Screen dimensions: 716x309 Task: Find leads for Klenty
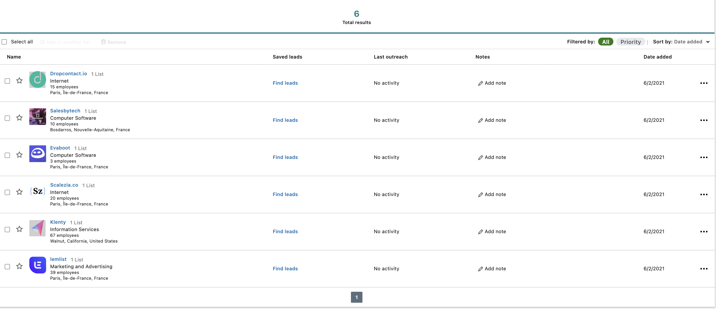tap(285, 232)
